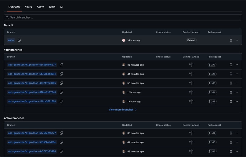Click the main branch author avatar
The width and height of the screenshot is (246, 157).
pos(124,40)
